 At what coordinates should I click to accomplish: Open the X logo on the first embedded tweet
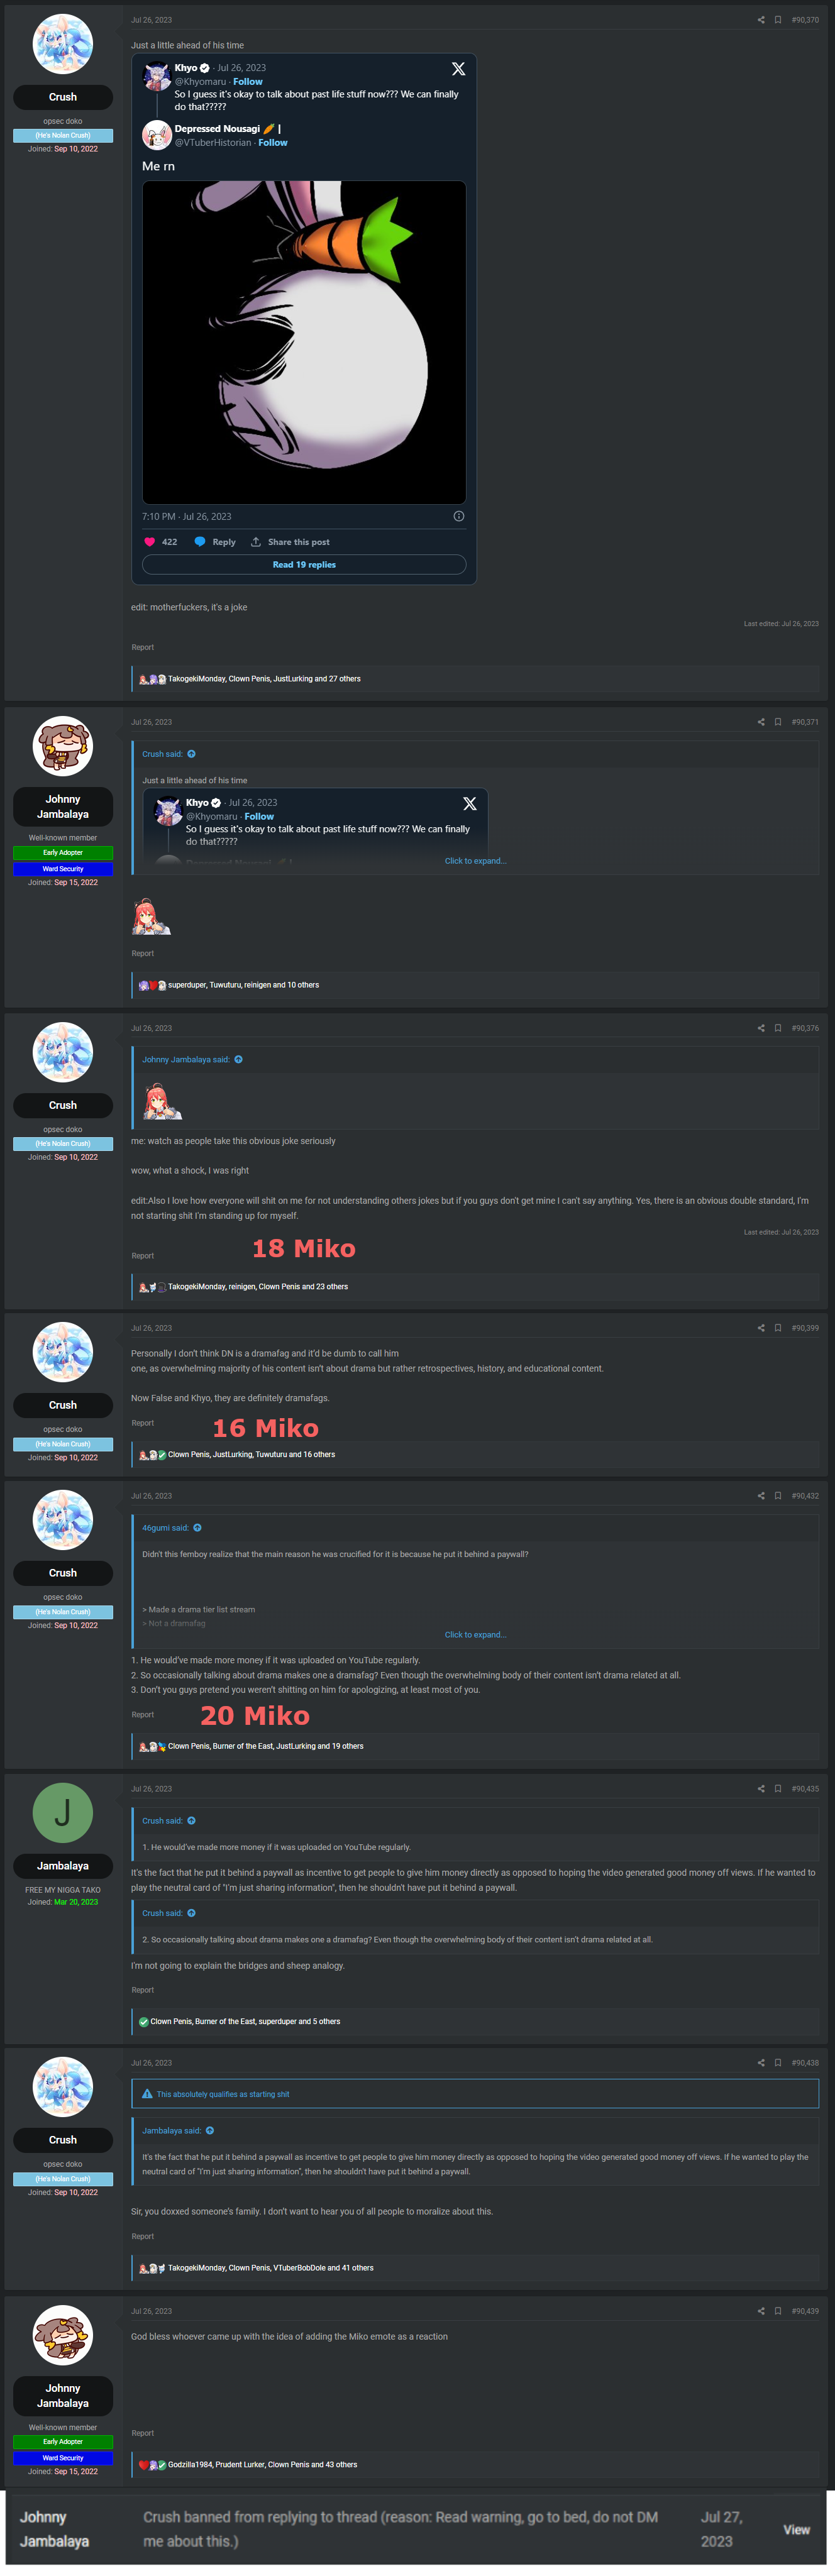pos(458,69)
